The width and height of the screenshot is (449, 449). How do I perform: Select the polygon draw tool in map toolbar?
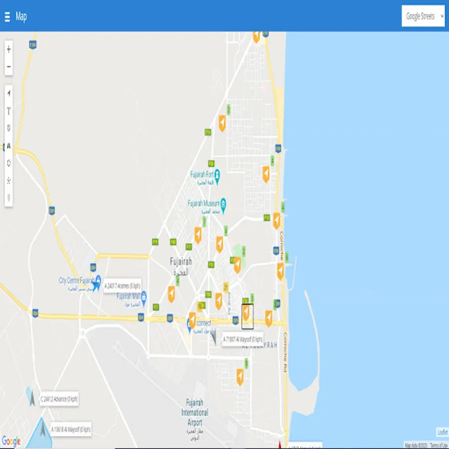pyautogui.click(x=8, y=163)
